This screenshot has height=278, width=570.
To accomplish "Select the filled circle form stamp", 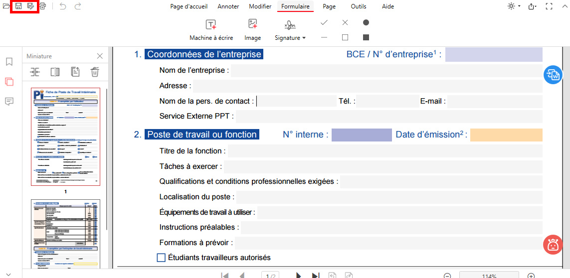I will click(x=366, y=22).
